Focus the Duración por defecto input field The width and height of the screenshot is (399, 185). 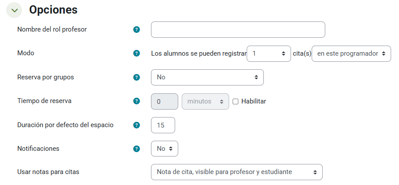point(163,125)
